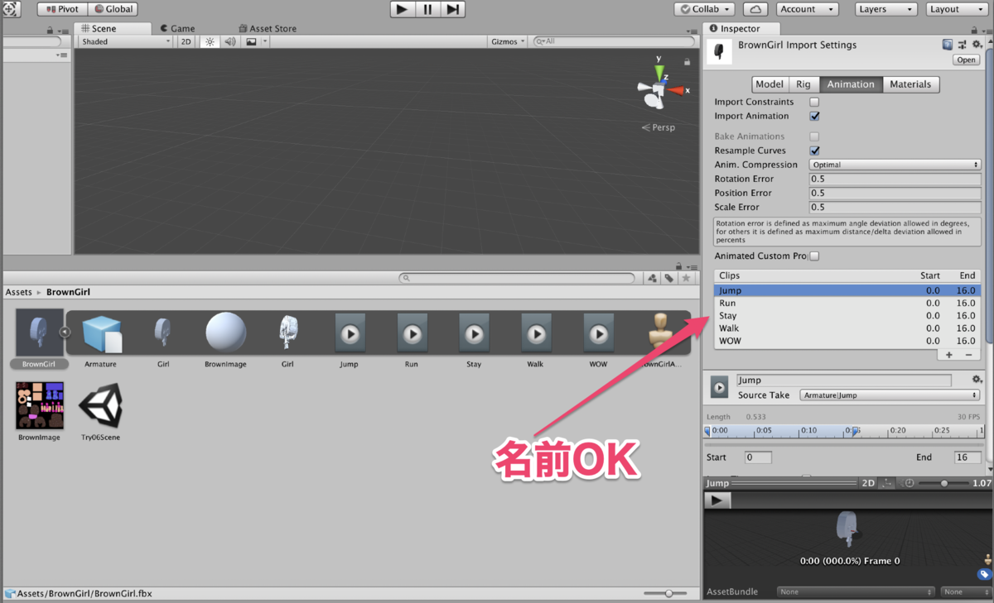994x603 pixels.
Task: Click the blue asset label tag icon
Action: click(984, 574)
